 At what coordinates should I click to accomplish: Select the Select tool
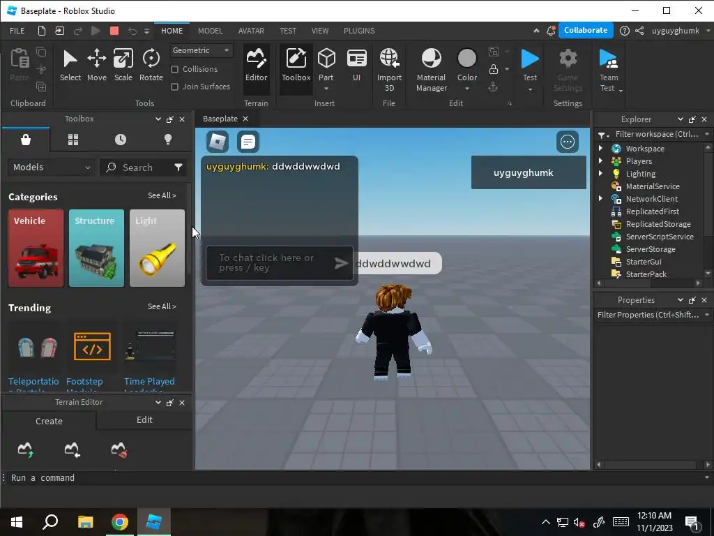click(x=70, y=66)
